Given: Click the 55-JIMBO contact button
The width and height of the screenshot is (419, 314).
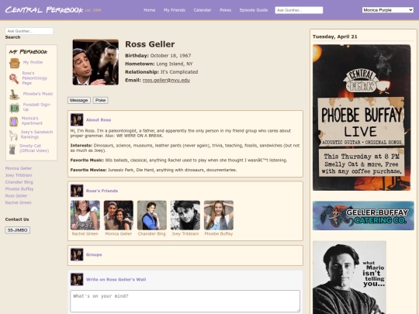Looking at the screenshot, I should (18, 230).
